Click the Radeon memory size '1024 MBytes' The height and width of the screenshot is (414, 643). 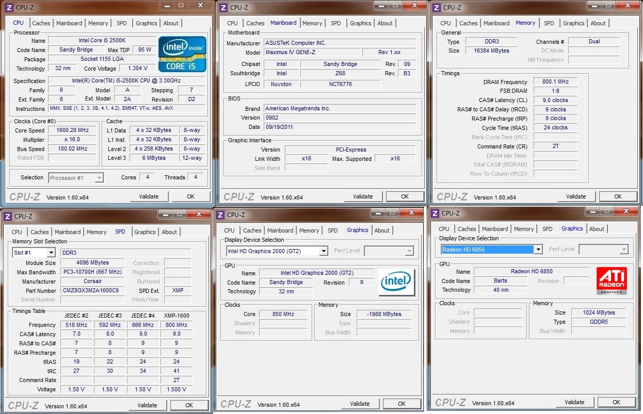599,312
